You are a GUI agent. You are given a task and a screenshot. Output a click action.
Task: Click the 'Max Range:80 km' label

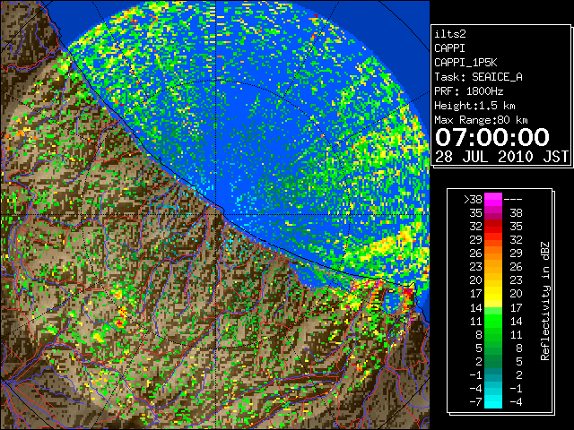pos(481,120)
